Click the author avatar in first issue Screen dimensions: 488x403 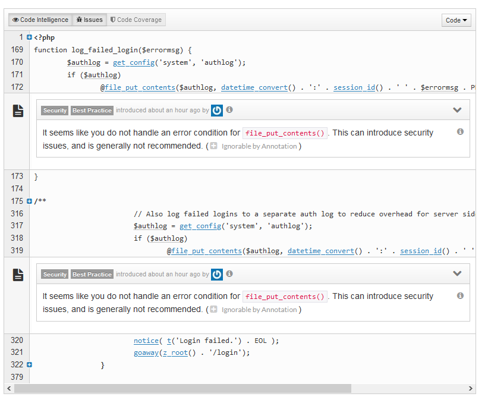pos(217,111)
